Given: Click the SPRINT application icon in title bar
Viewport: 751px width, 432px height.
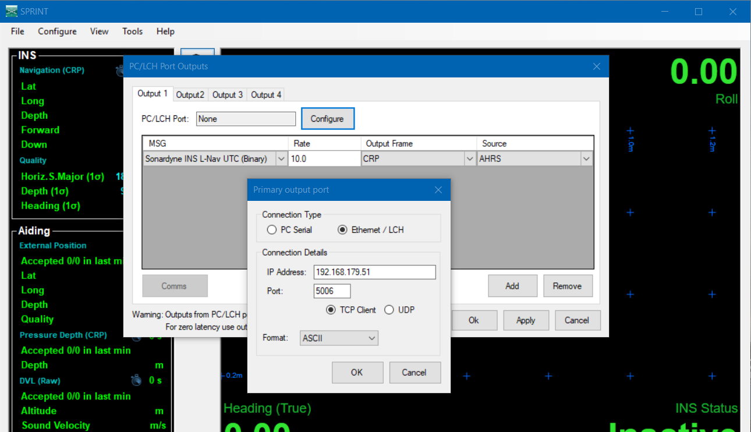Looking at the screenshot, I should point(12,11).
